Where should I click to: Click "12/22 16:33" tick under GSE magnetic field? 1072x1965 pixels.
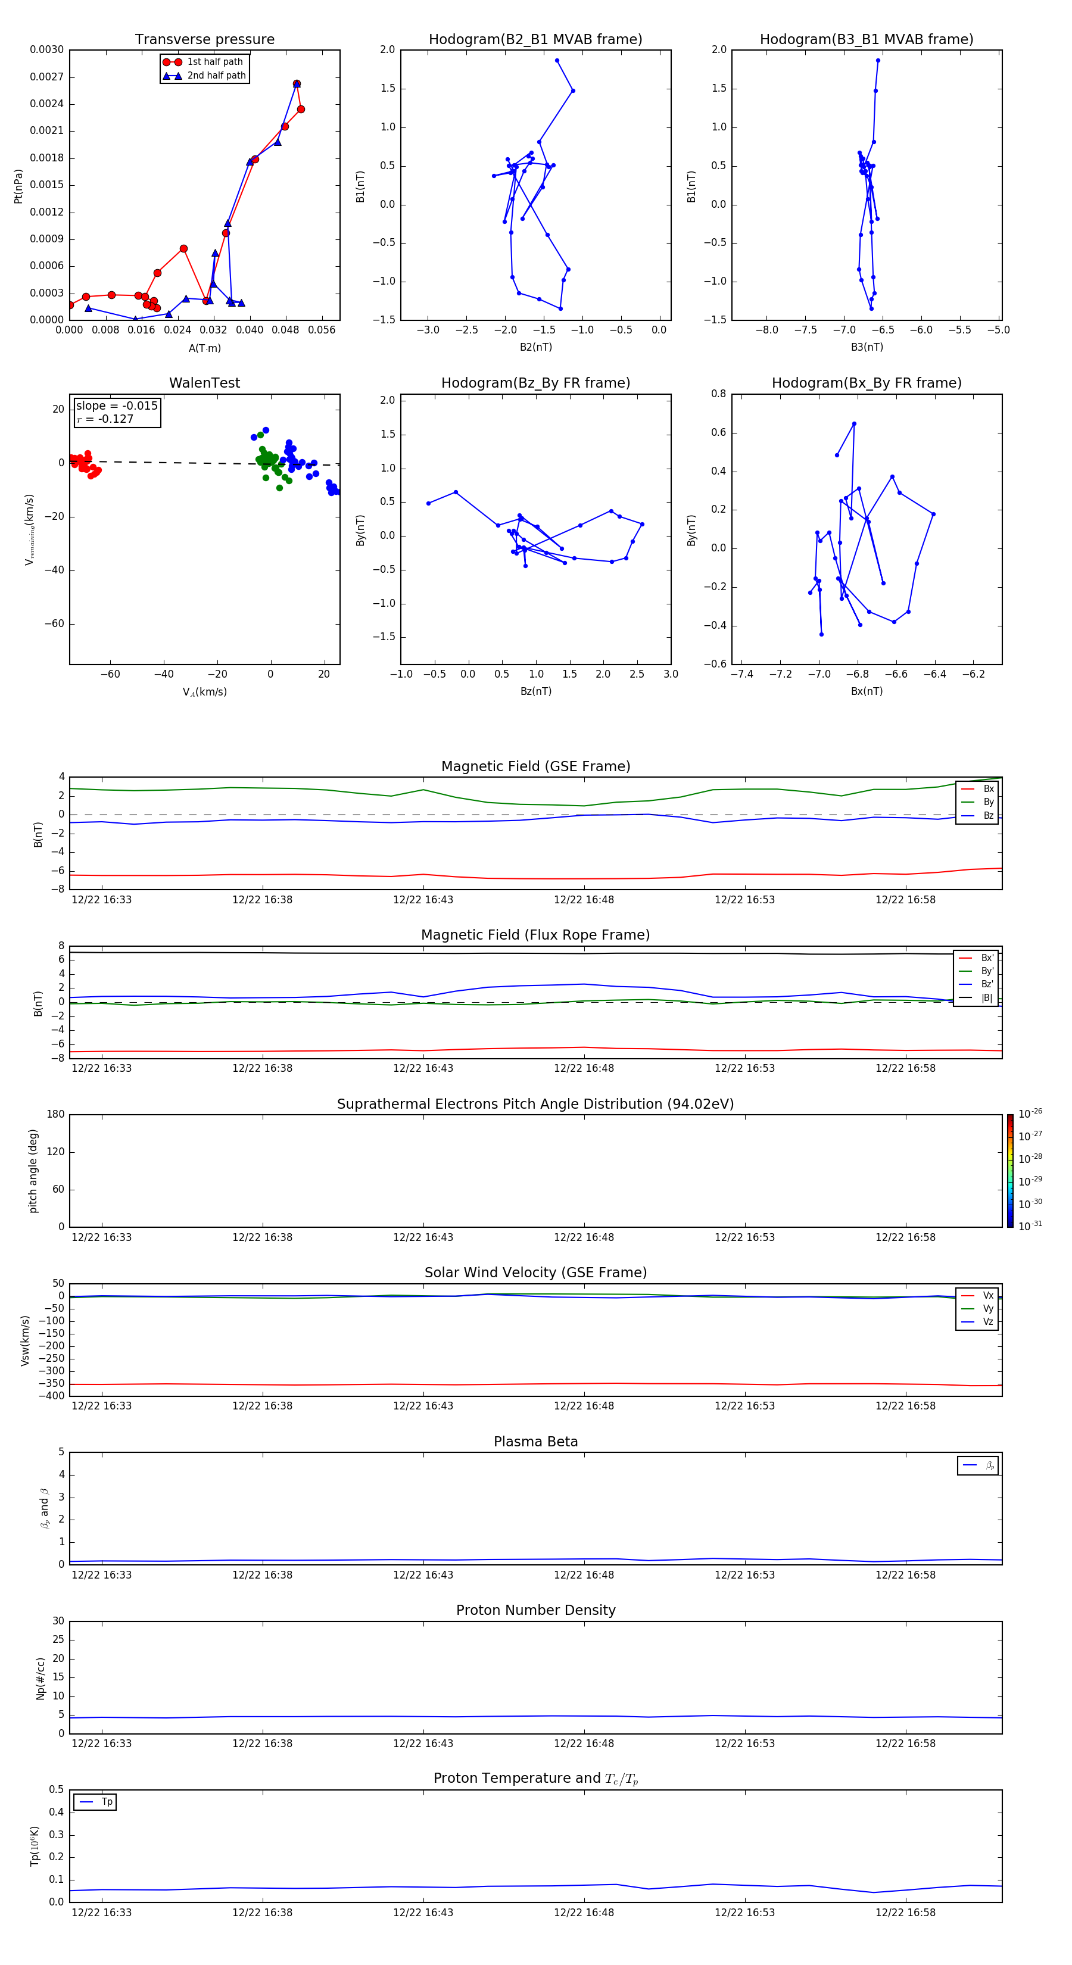click(101, 899)
